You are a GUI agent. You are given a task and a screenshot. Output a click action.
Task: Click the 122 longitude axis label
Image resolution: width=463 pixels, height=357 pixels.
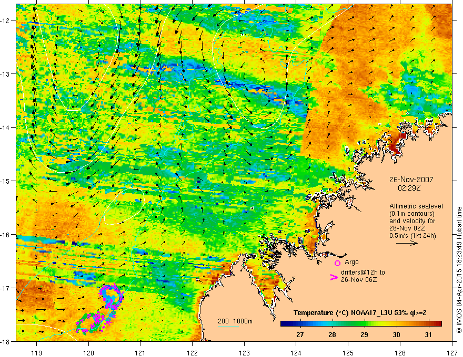point(192,353)
